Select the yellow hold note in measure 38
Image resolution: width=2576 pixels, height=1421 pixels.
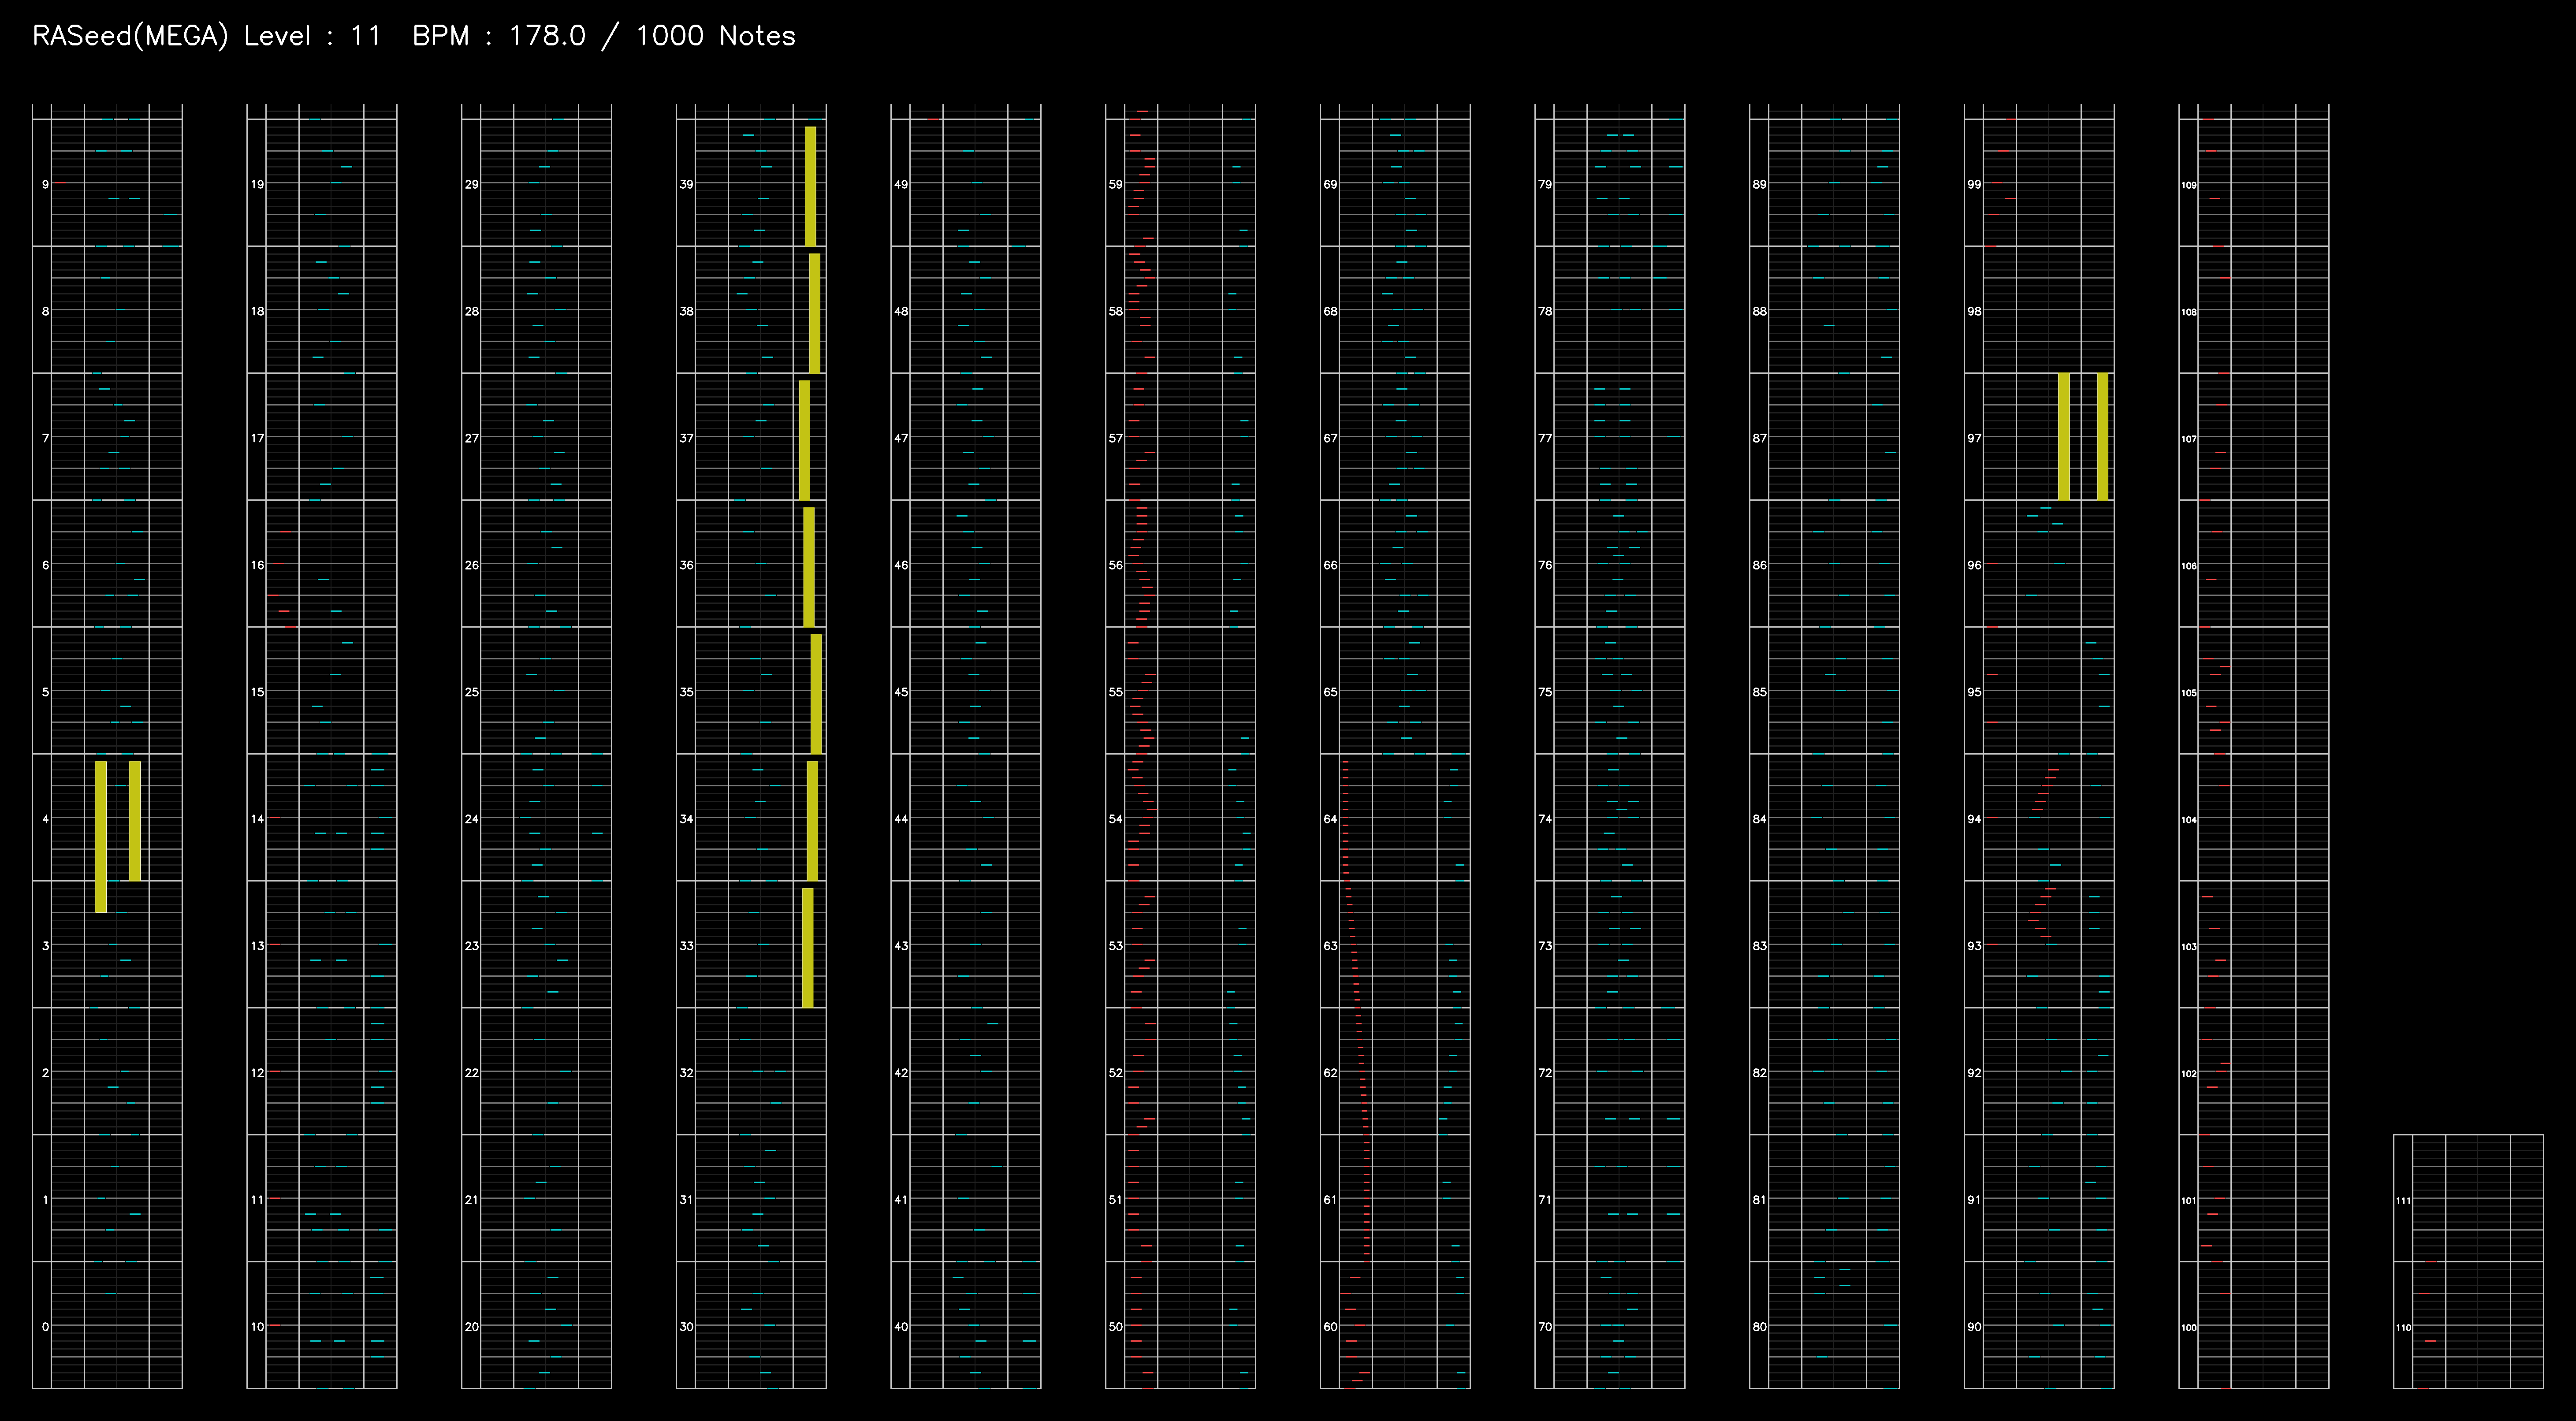(x=814, y=313)
